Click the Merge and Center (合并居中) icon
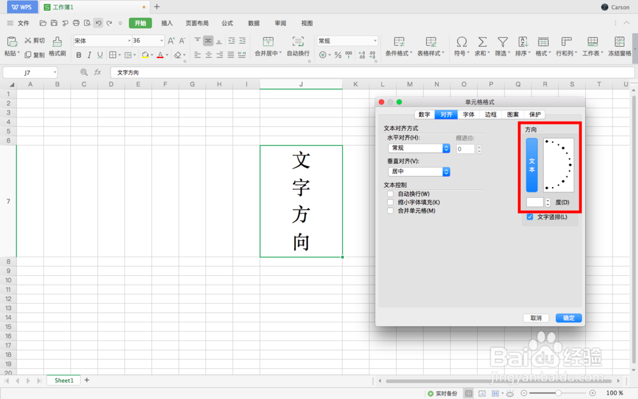The image size is (638, 399). tap(267, 45)
